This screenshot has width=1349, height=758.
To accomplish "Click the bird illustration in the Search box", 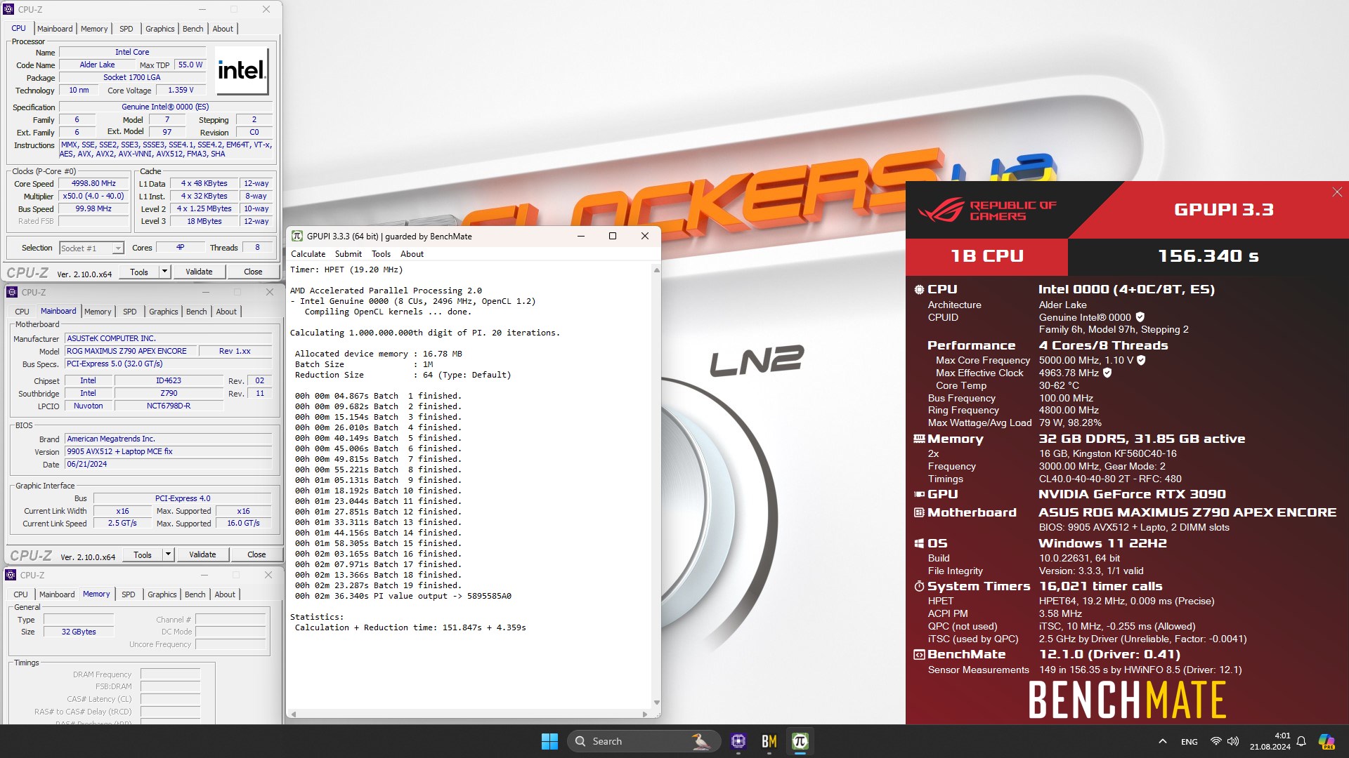I will [700, 741].
